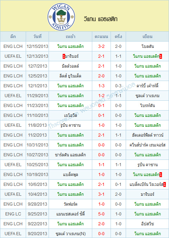Click red card badge in 10/19/2013 away cell
169x238 pixels.
[x=161, y=175]
